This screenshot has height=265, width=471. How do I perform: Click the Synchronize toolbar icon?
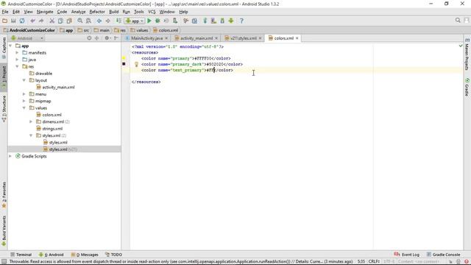pyautogui.click(x=22, y=21)
